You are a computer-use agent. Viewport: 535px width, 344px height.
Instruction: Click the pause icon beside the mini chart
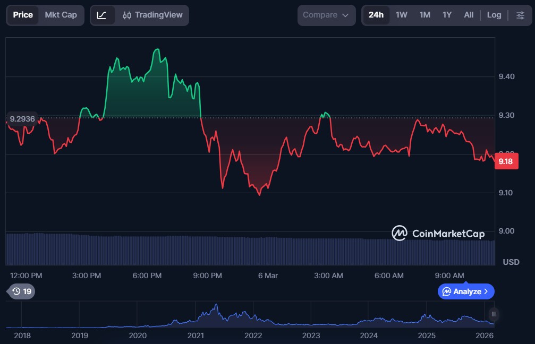pos(494,315)
